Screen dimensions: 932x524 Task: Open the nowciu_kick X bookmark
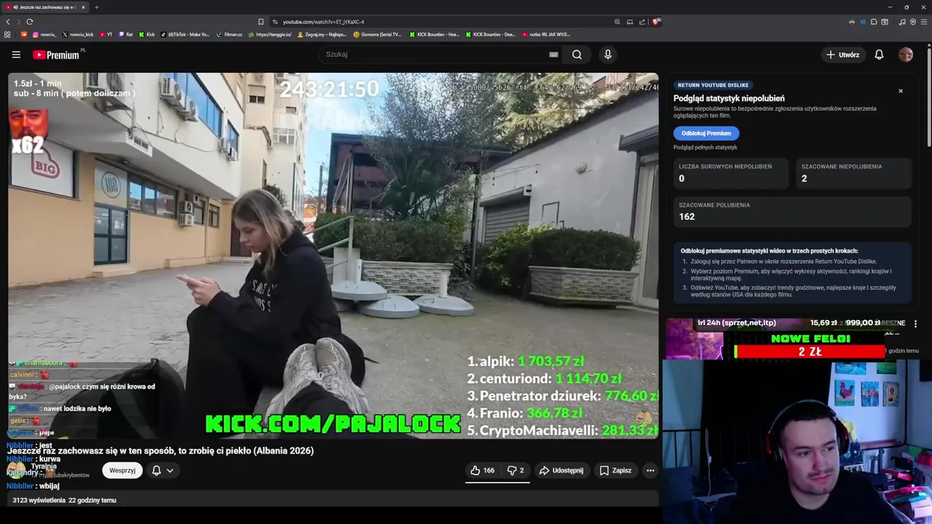78,34
